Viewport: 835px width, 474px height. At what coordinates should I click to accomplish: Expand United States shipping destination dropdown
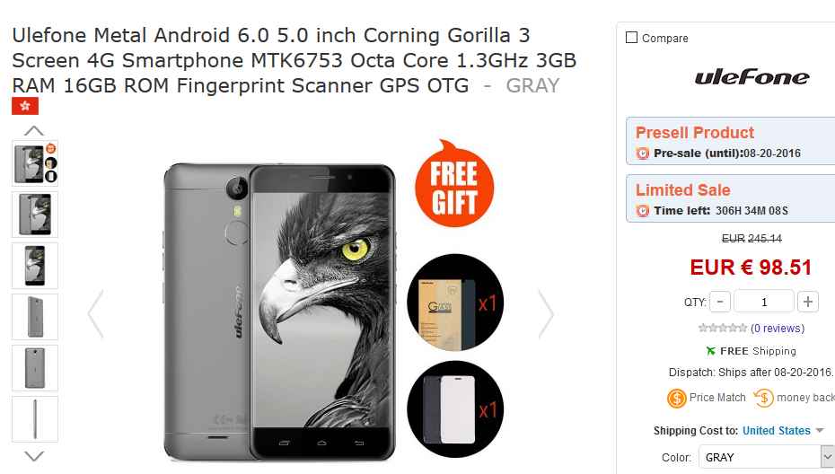[783, 430]
